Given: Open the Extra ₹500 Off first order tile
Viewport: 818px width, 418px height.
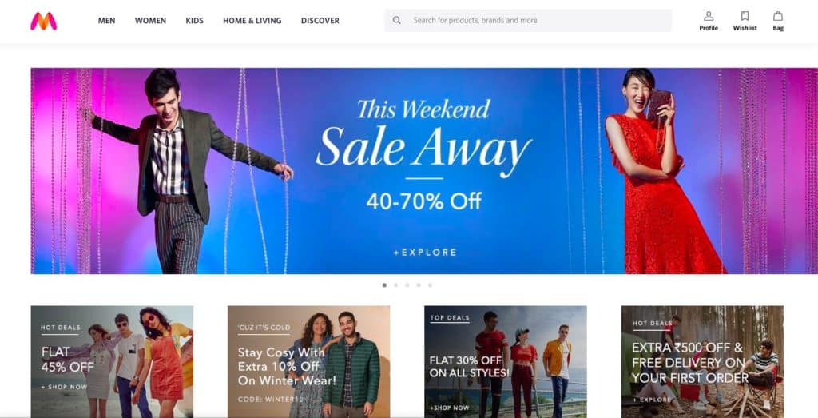Looking at the screenshot, I should pos(702,361).
